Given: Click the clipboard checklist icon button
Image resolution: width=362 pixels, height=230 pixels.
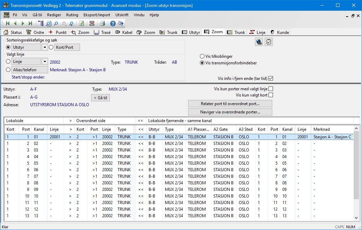Looking at the screenshot, I should pos(269,42).
